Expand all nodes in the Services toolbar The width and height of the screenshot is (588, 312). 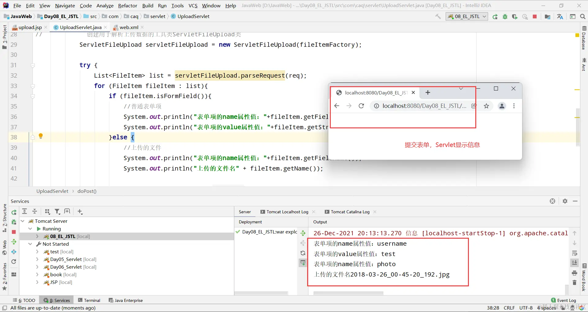[x=24, y=211]
